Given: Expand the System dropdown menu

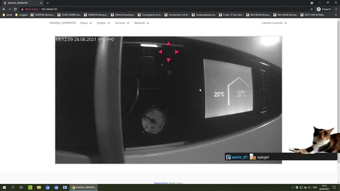Looking at the screenshot, I should 103,23.
